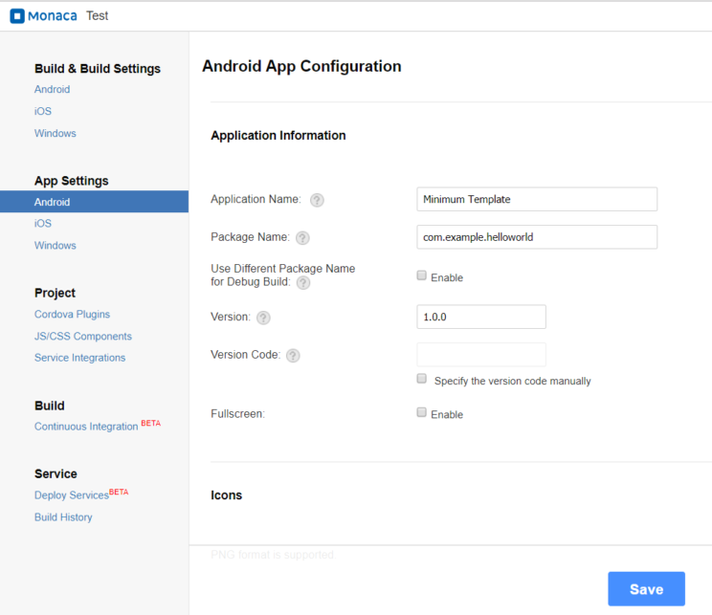This screenshot has height=615, width=712.
Task: Click the Monaca logo icon
Action: (17, 16)
